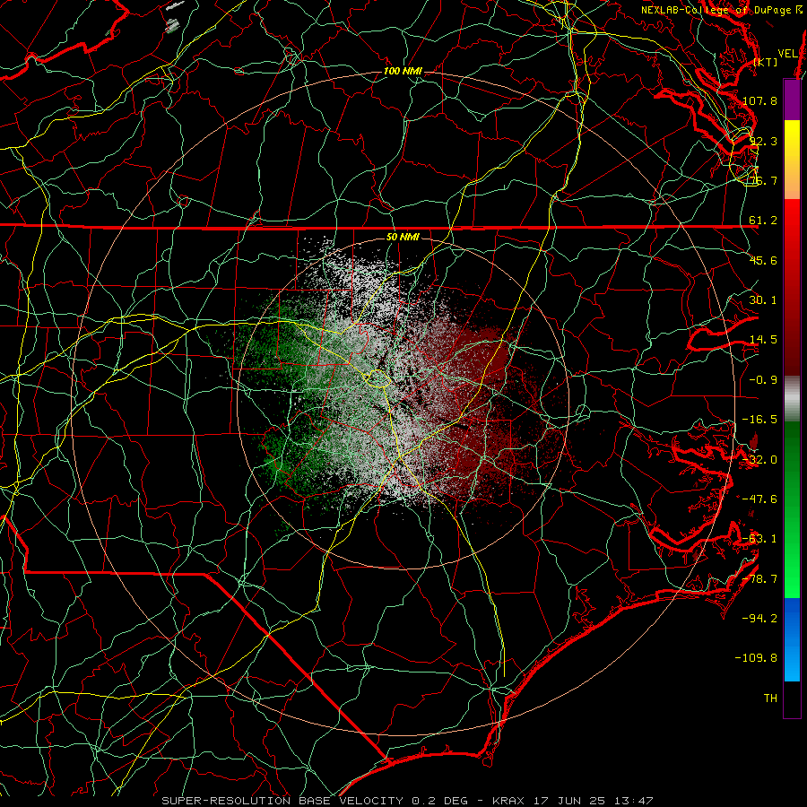Click the 92.3 legend value

(x=763, y=141)
